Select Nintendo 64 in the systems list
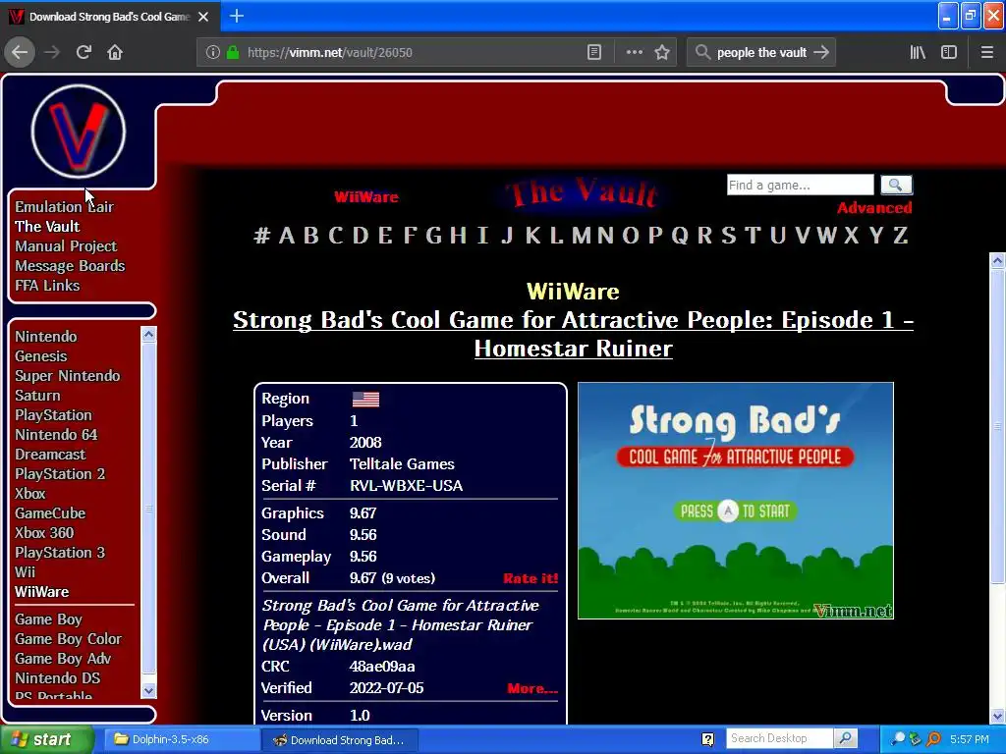1006x754 pixels. [56, 435]
